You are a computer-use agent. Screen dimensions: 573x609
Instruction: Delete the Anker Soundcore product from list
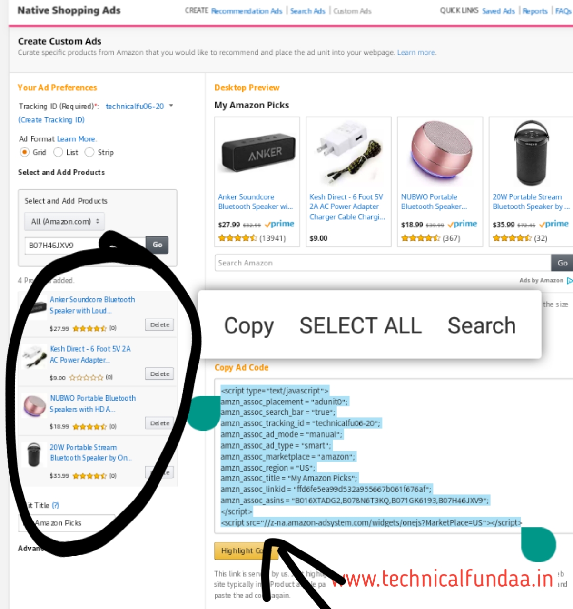click(159, 324)
